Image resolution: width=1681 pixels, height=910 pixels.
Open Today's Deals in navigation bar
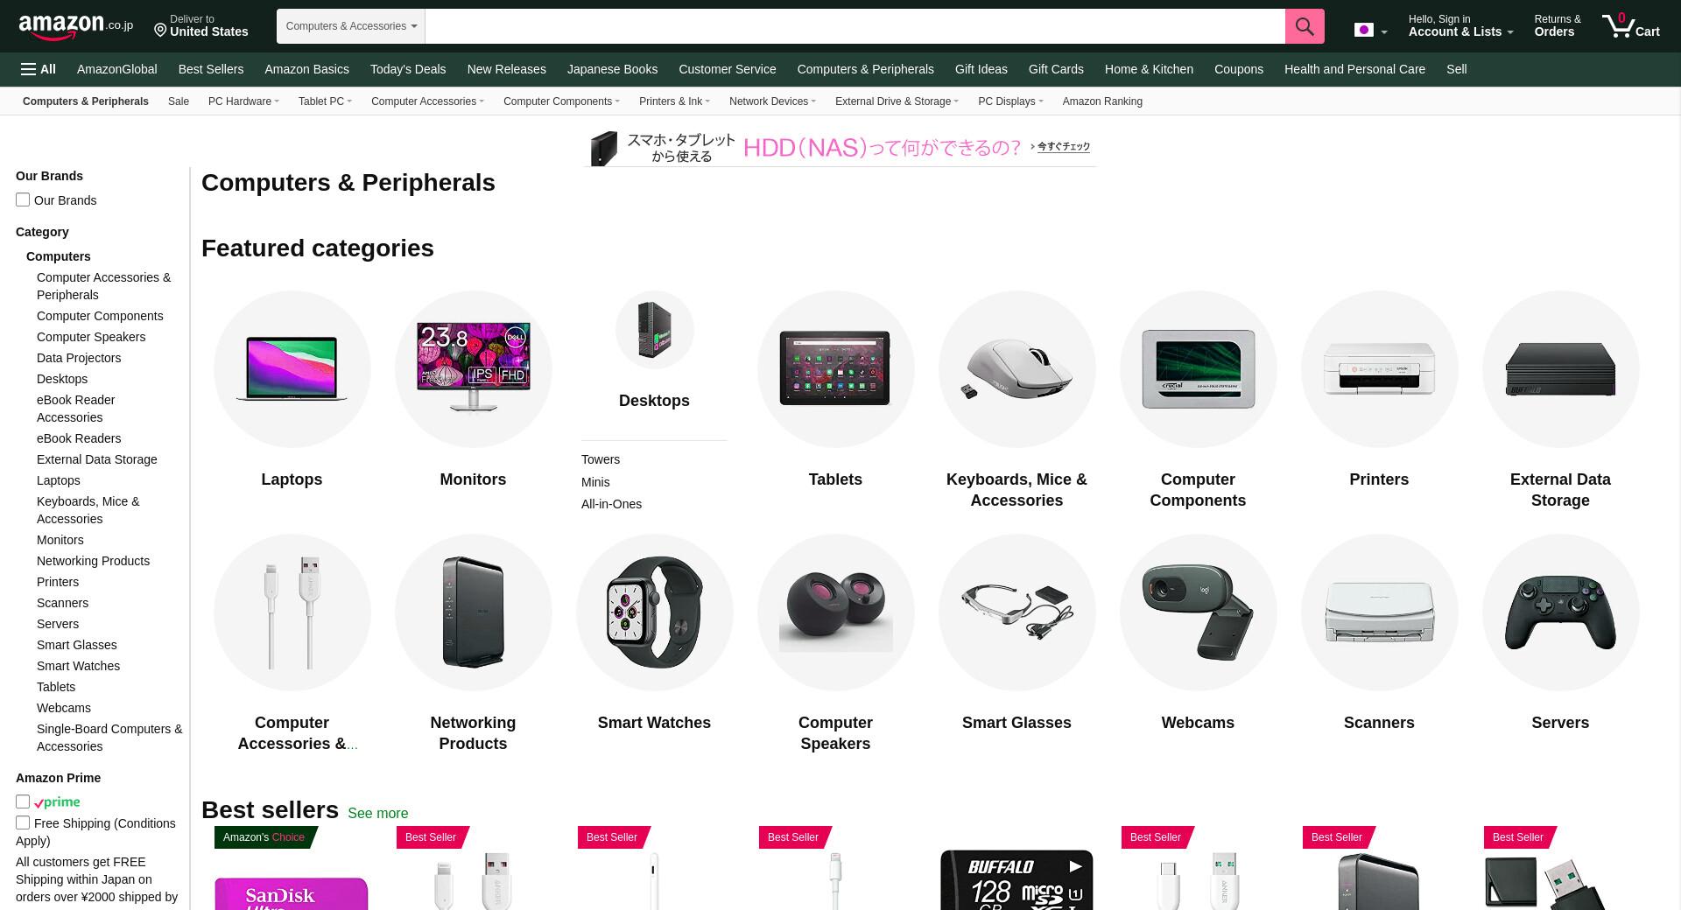[408, 69]
